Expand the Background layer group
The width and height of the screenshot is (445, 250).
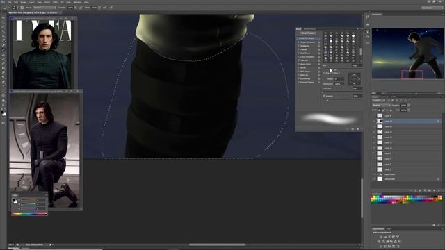tap(378, 174)
